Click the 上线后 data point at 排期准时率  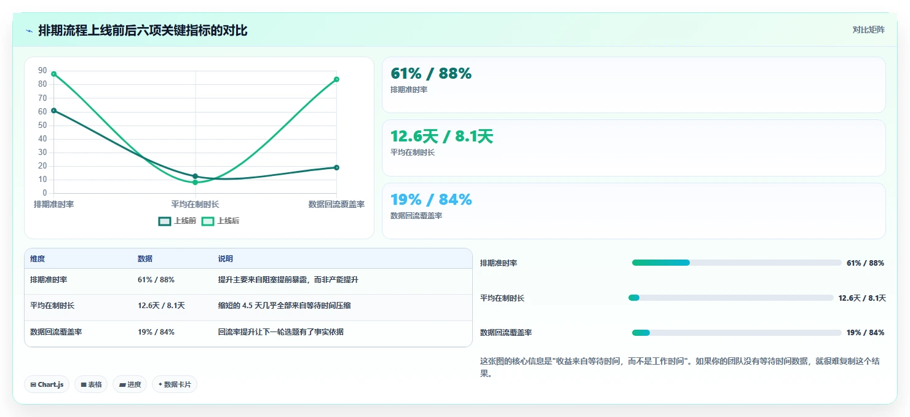pyautogui.click(x=54, y=74)
